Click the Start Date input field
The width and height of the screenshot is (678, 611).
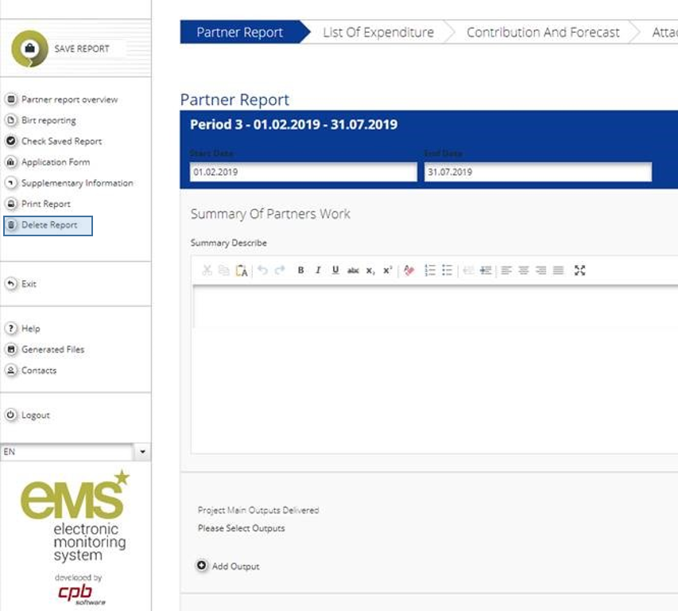(303, 172)
